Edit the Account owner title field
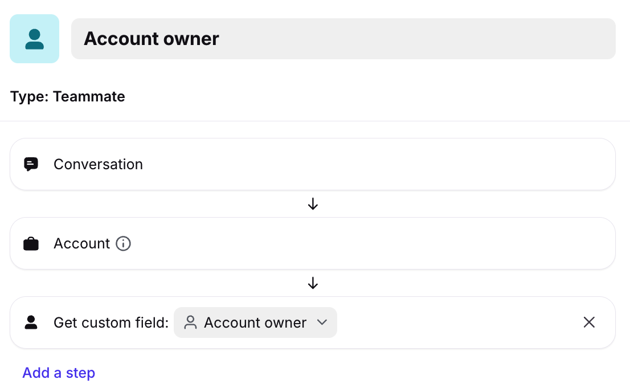The width and height of the screenshot is (630, 392). (343, 39)
